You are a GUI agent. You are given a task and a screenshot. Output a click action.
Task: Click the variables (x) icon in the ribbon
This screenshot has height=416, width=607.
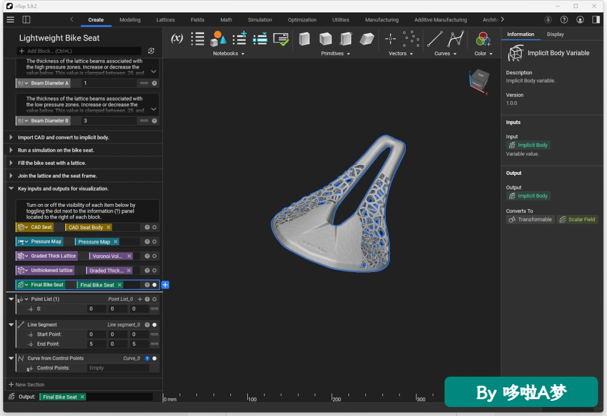[x=177, y=38]
